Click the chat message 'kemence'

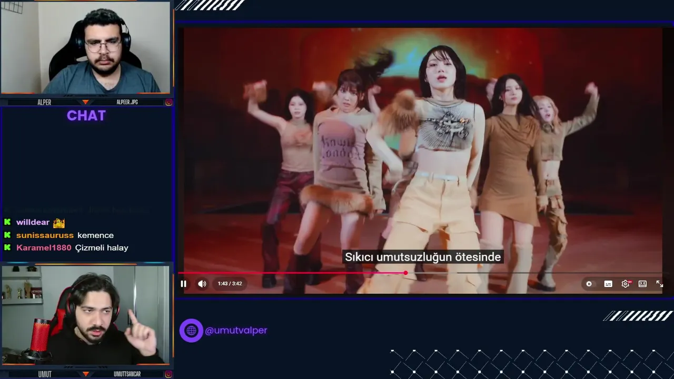click(95, 235)
